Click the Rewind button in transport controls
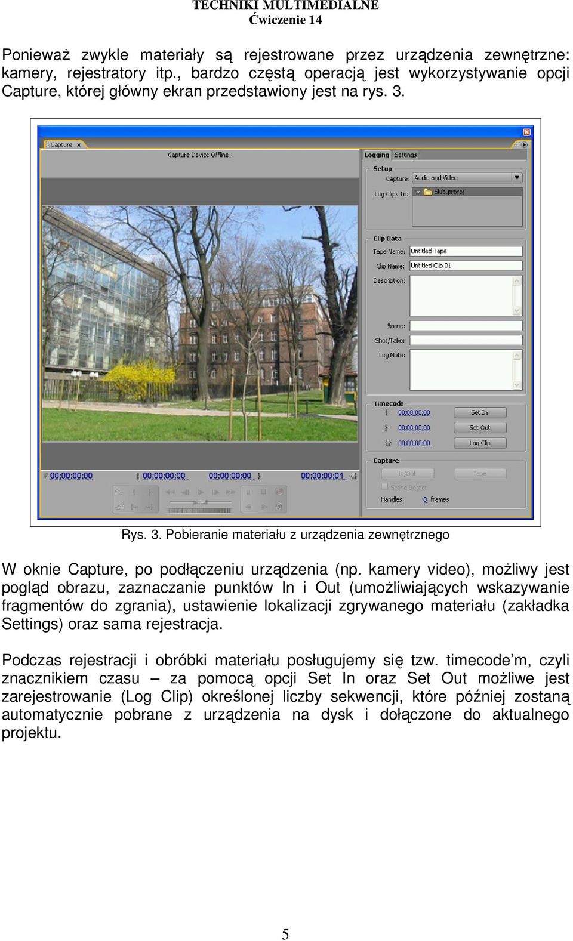Viewport: 573px width, 941px height. (170, 492)
